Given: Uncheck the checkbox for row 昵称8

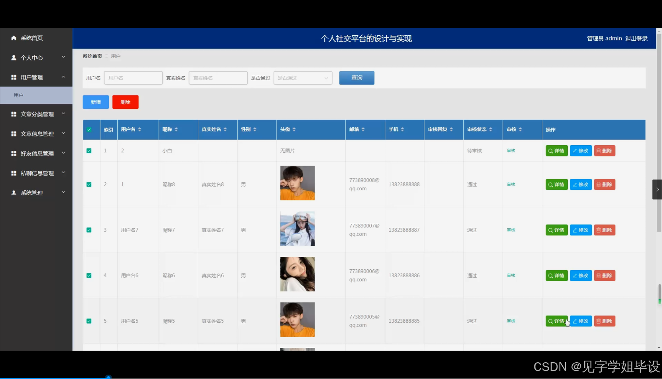Looking at the screenshot, I should 89,184.
